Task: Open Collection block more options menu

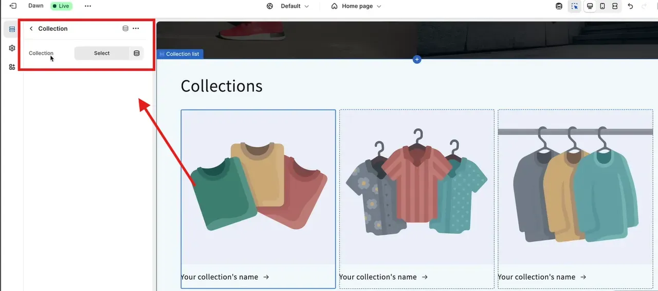Action: 136,29
